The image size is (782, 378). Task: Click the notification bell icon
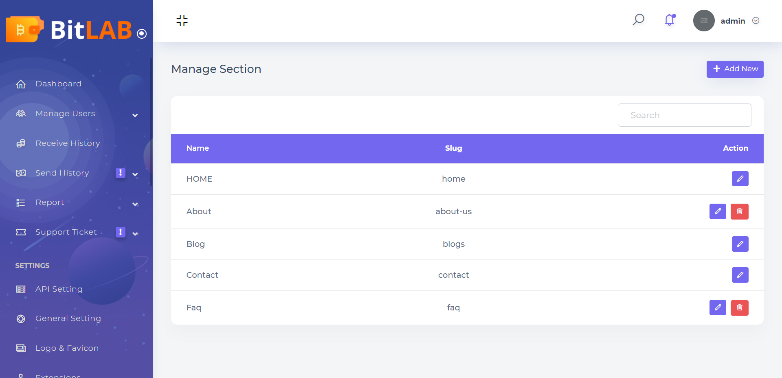point(669,20)
